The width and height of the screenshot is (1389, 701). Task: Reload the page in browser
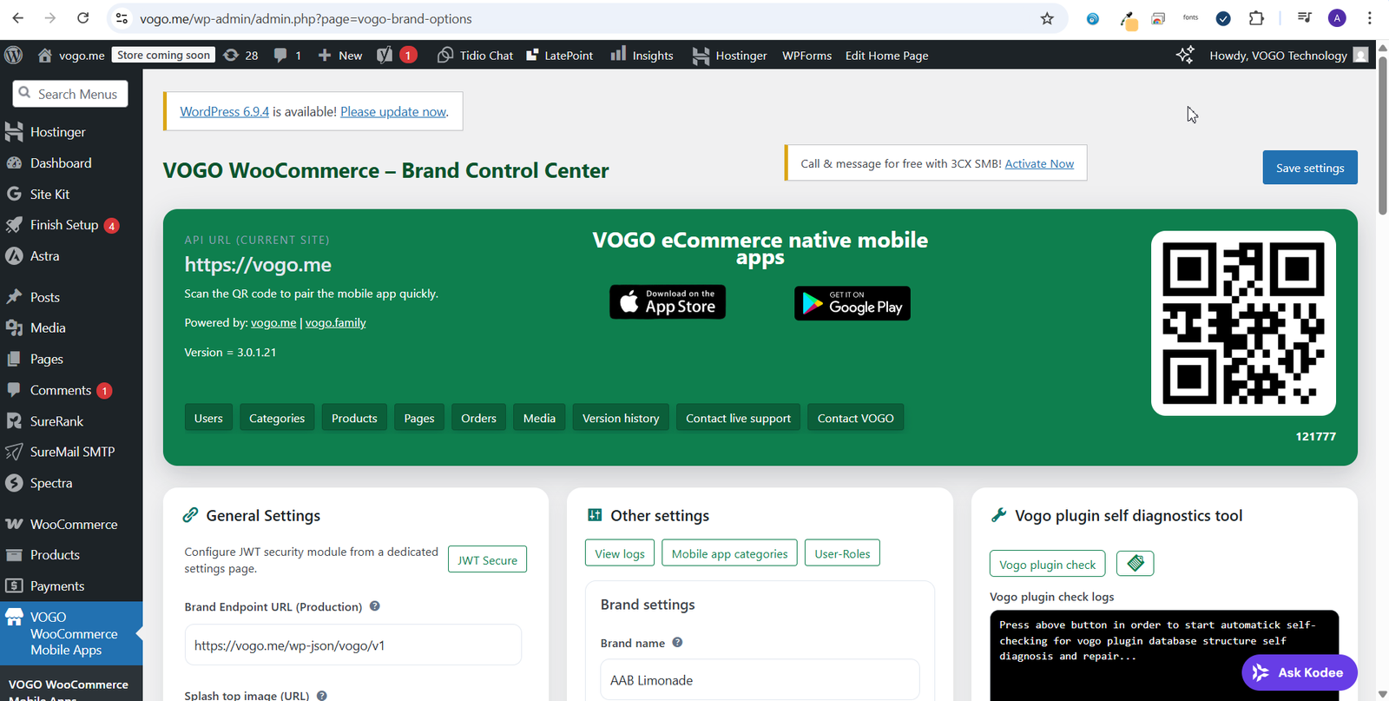tap(82, 18)
